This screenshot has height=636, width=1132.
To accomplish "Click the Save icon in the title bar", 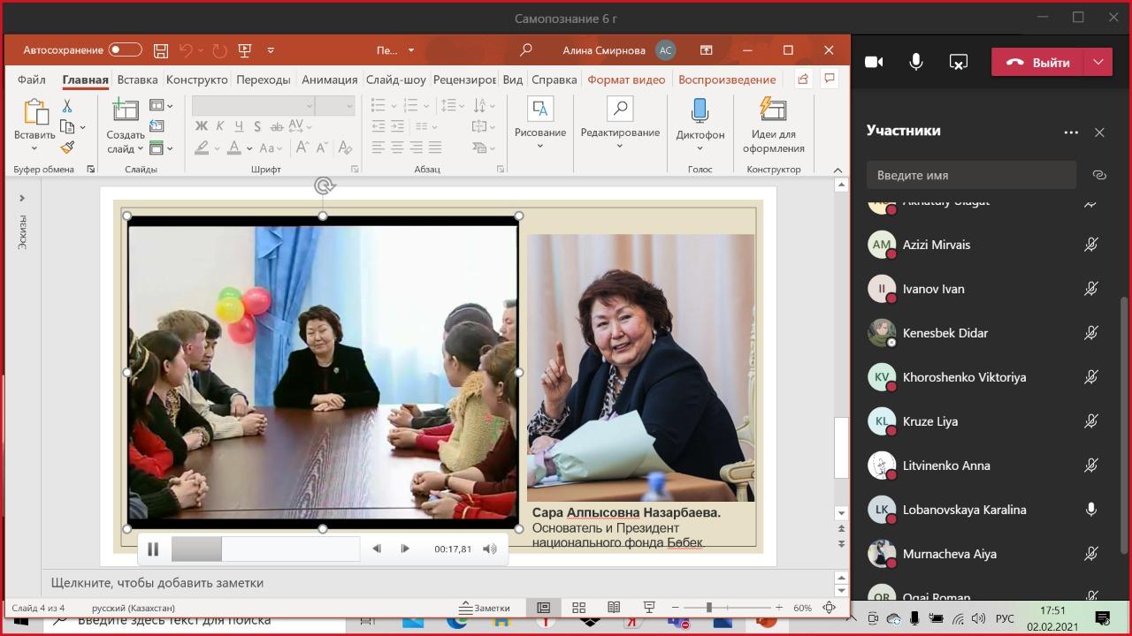I will click(x=160, y=50).
